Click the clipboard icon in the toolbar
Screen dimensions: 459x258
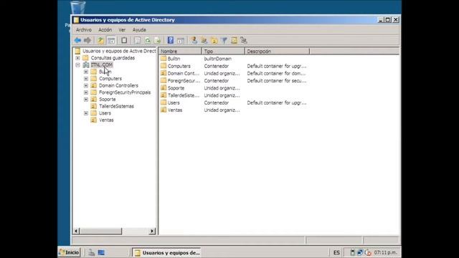point(124,40)
